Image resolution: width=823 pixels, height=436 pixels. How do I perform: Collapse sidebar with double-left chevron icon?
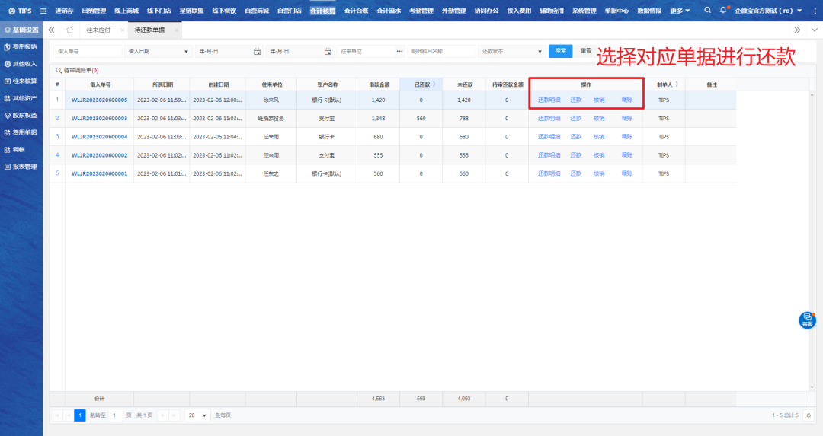[x=52, y=30]
